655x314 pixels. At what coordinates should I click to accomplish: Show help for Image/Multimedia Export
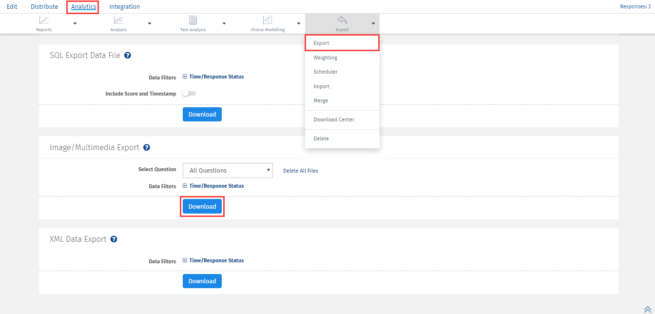(x=147, y=147)
